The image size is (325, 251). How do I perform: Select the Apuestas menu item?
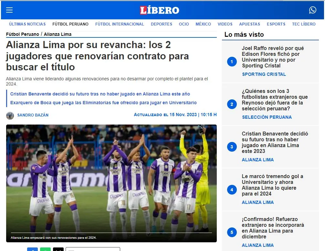pyautogui.click(x=249, y=24)
